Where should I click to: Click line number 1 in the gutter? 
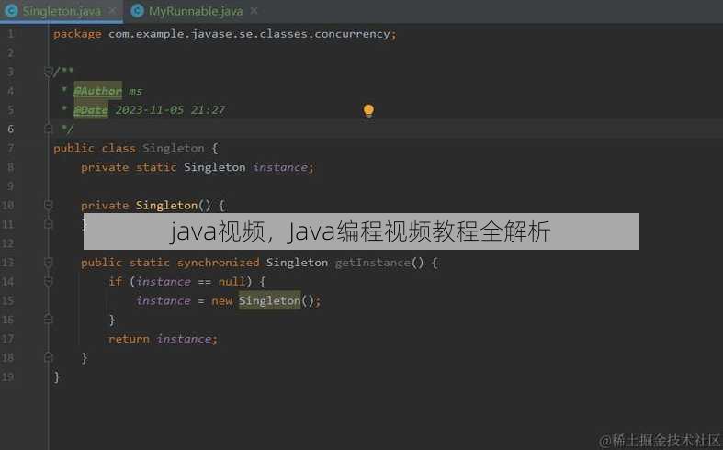pyautogui.click(x=11, y=34)
